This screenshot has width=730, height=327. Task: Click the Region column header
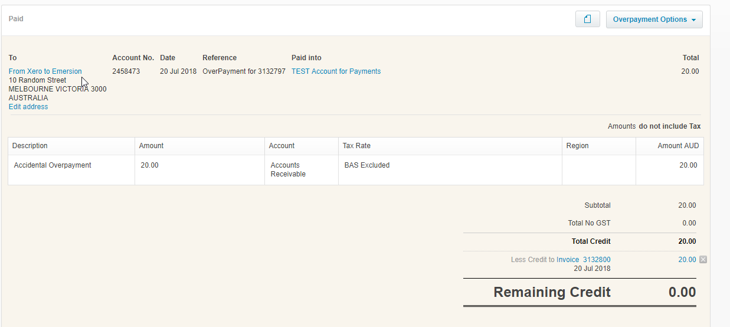pyautogui.click(x=577, y=146)
